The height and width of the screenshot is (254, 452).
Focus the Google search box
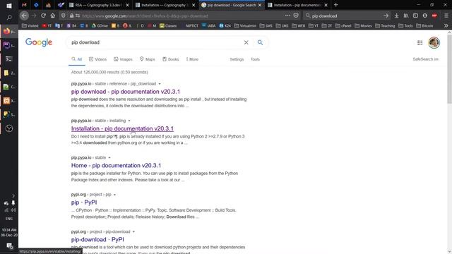[155, 42]
